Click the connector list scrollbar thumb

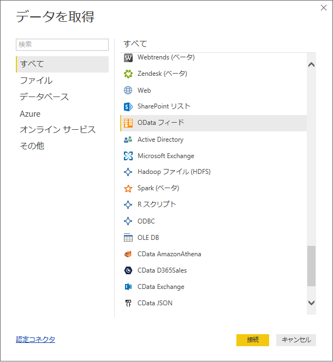coord(311,266)
